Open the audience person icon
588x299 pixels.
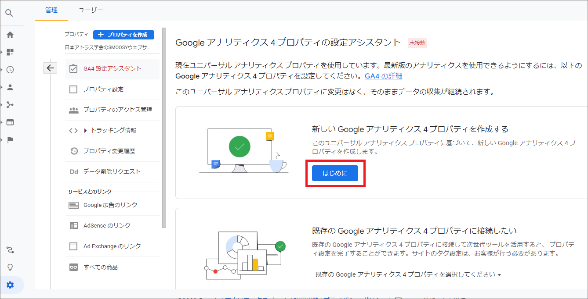pyautogui.click(x=10, y=87)
